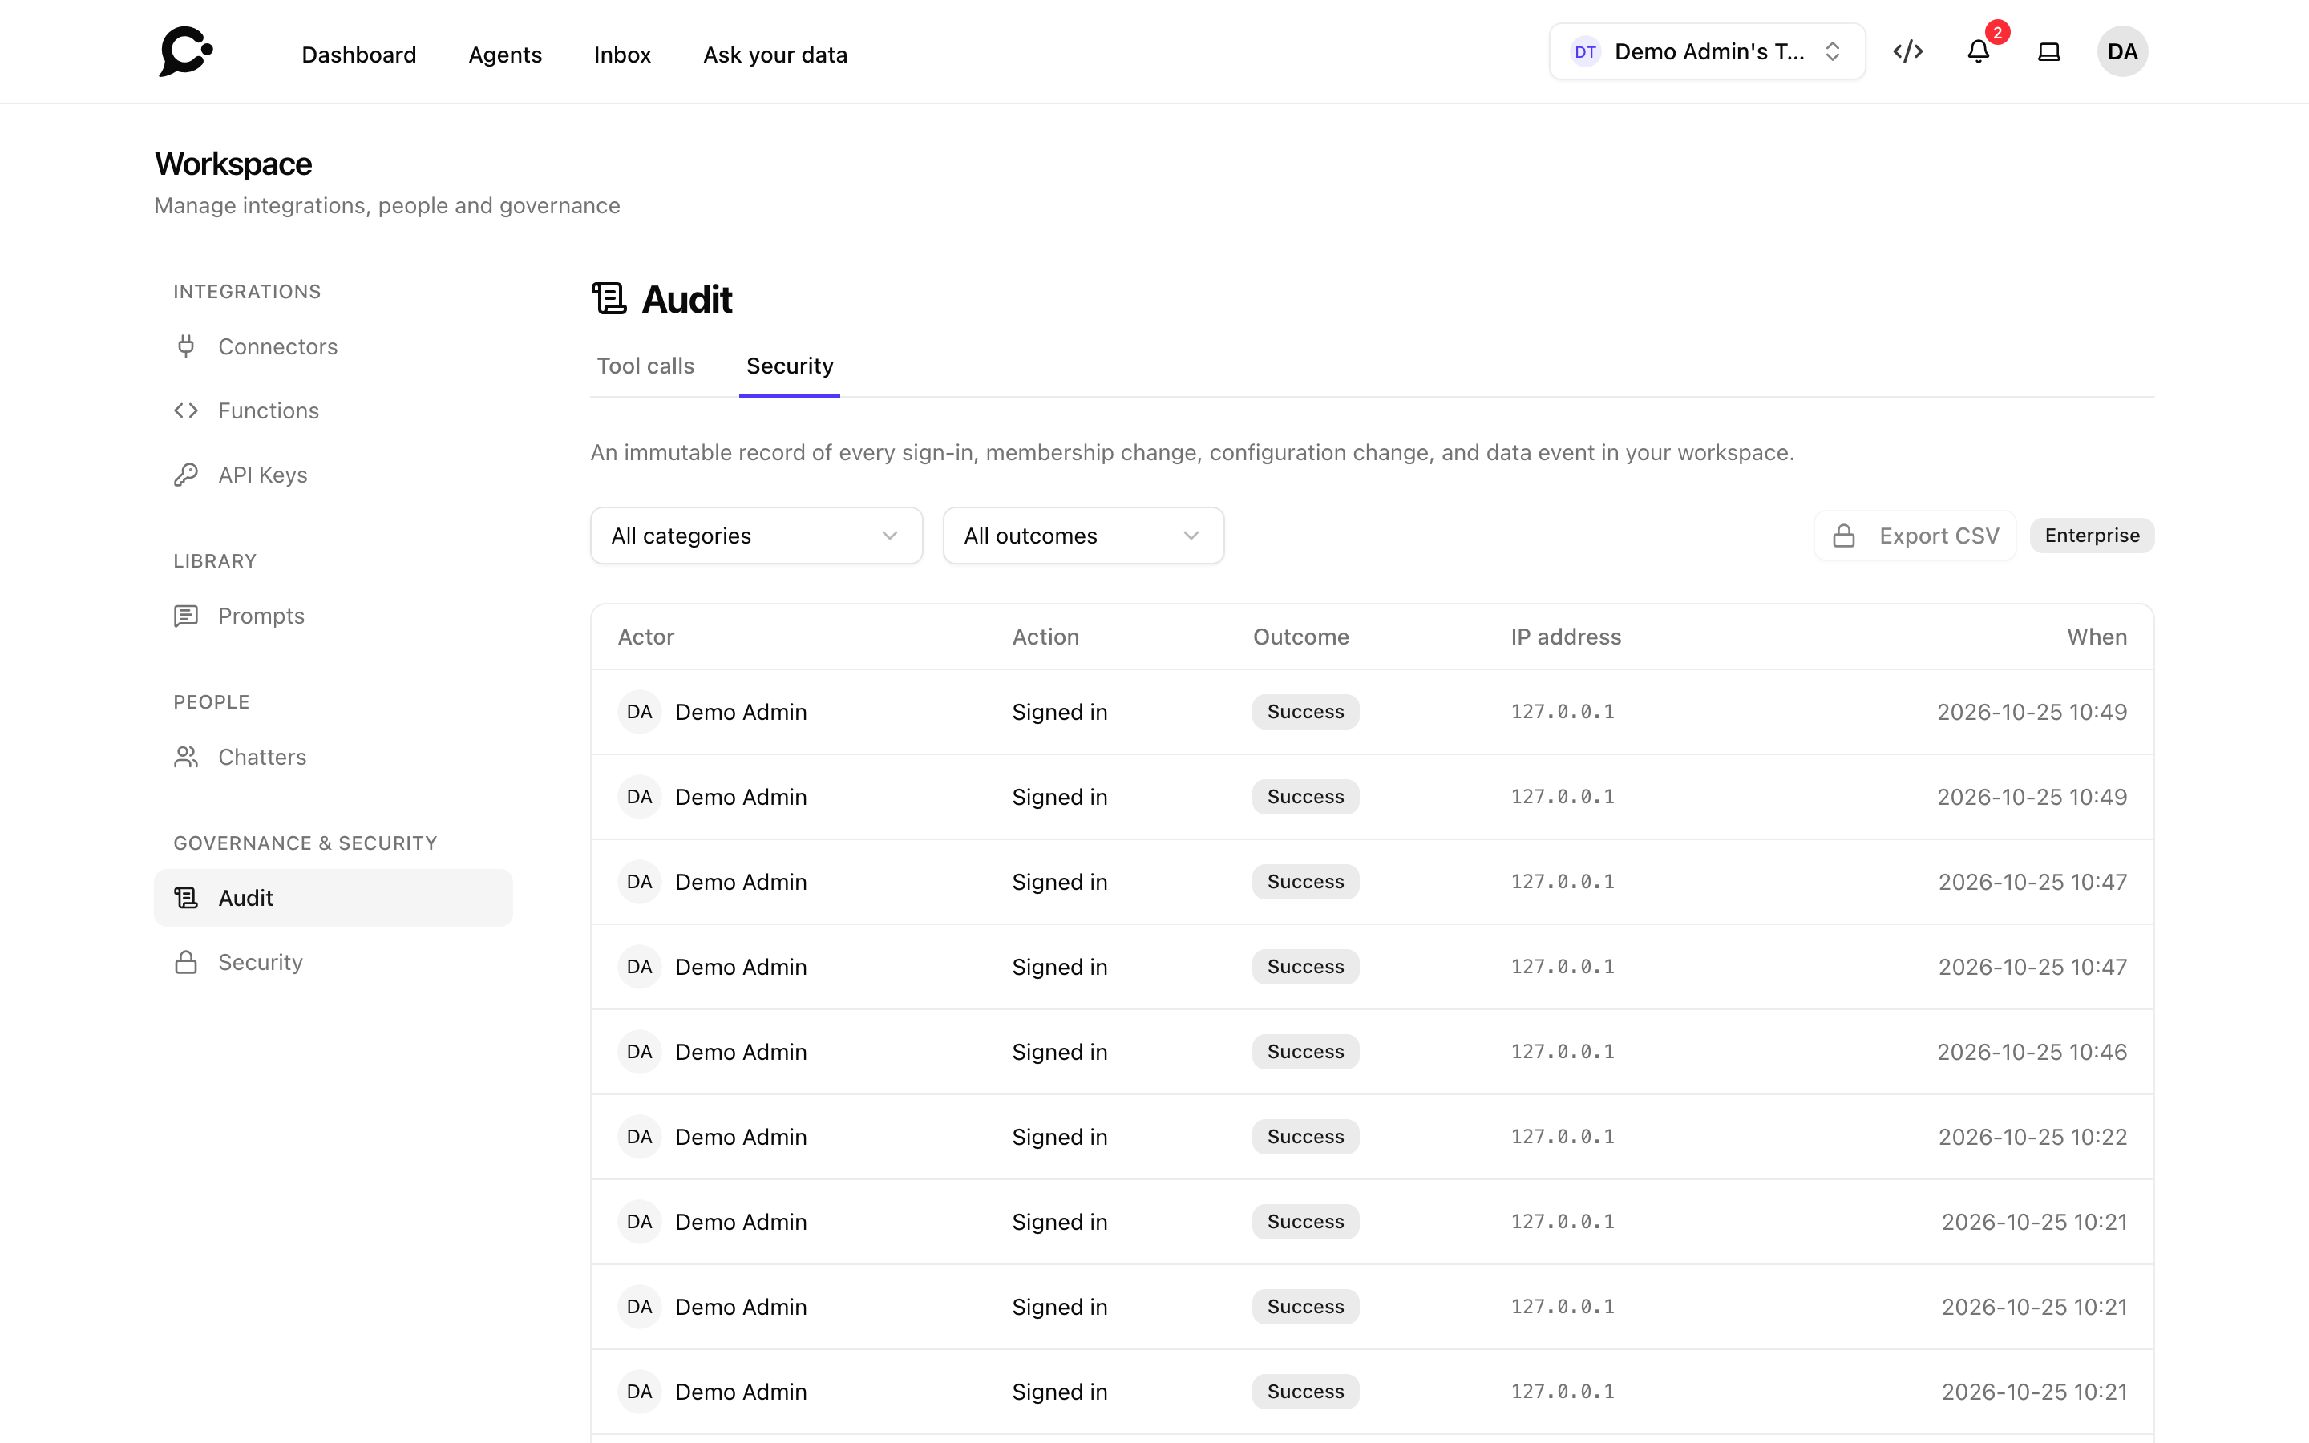Click the API Keys key icon
Screen dimensions: 2309x1443
click(x=186, y=475)
